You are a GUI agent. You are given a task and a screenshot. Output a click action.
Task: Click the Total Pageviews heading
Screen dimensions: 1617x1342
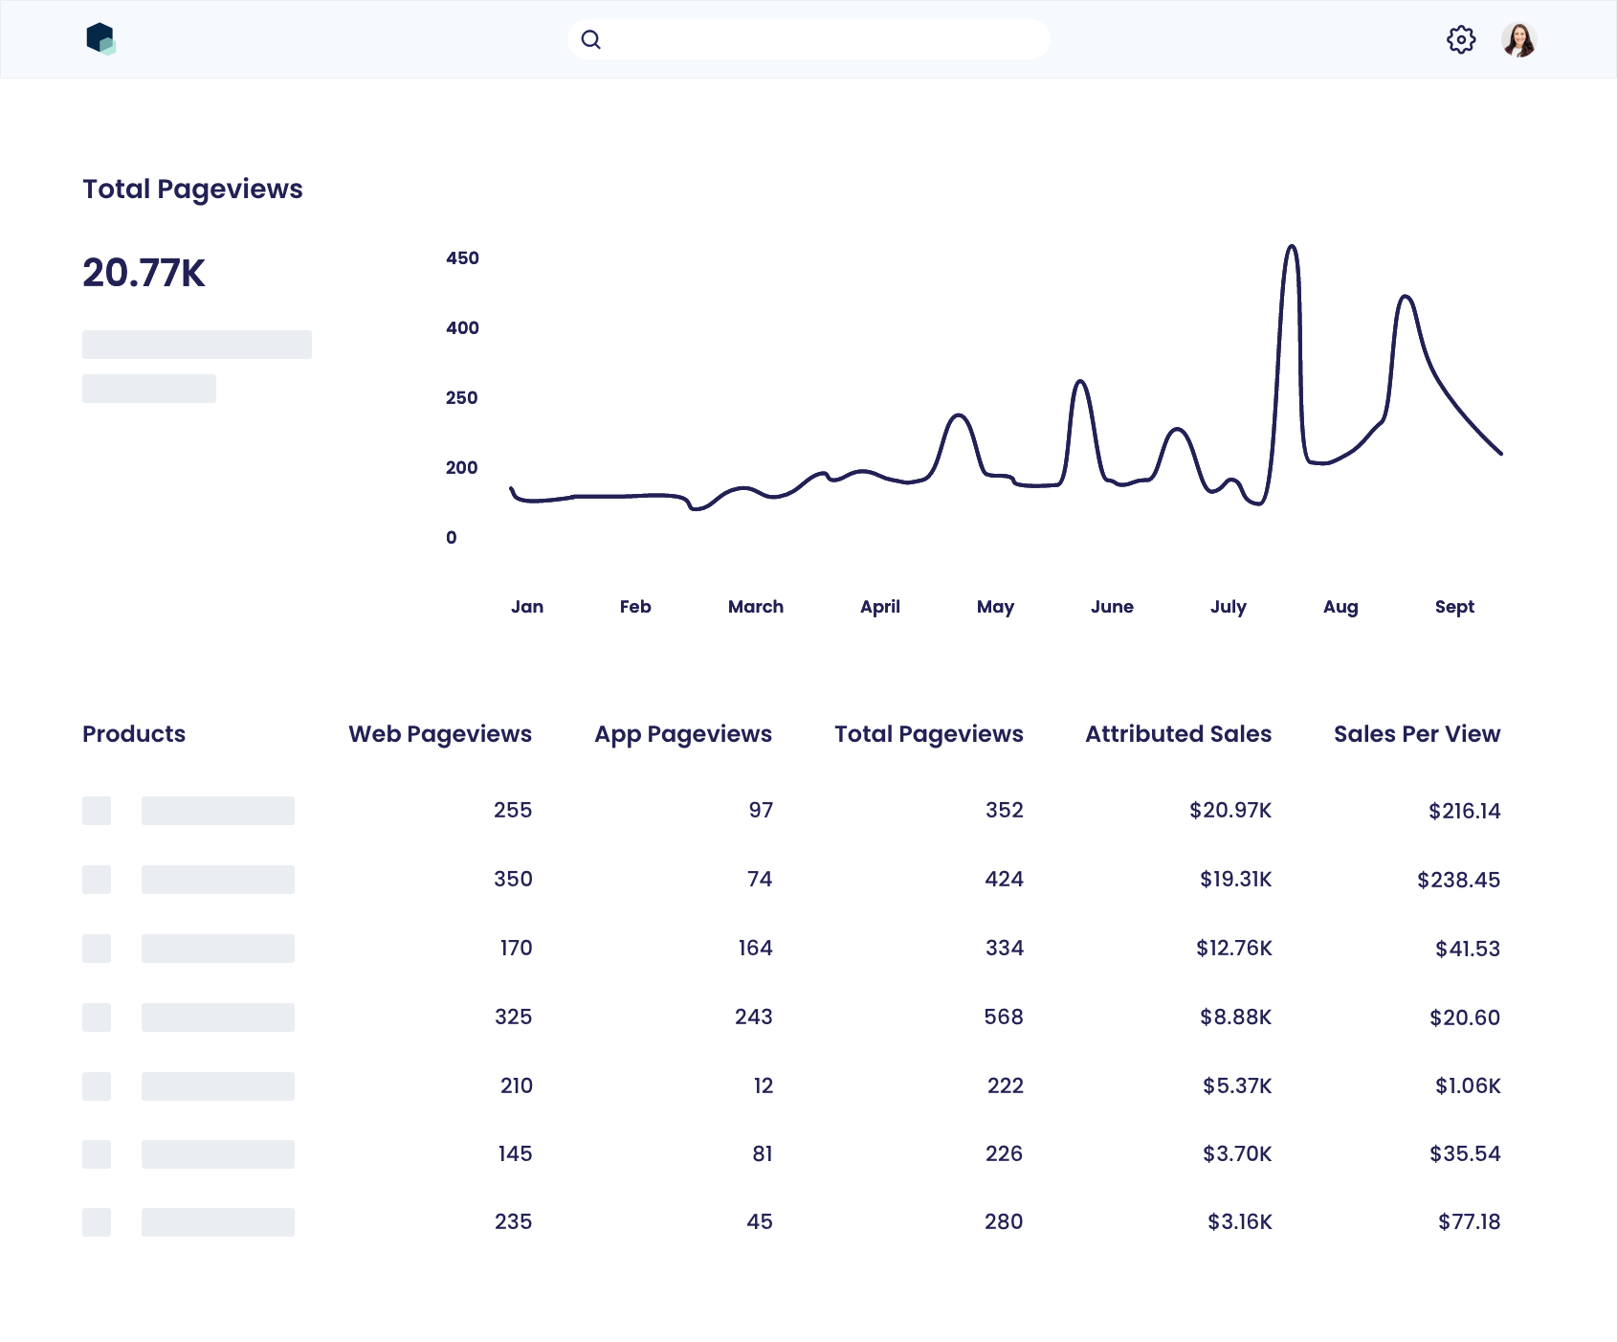[x=192, y=189]
